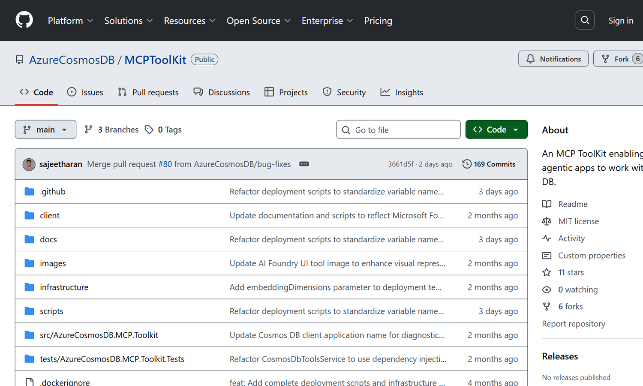
Task: View the 11 stars link
Action: [571, 272]
